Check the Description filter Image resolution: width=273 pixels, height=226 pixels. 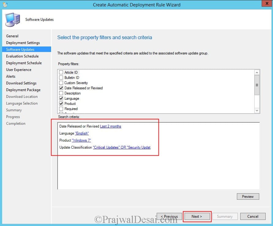[x=61, y=93]
